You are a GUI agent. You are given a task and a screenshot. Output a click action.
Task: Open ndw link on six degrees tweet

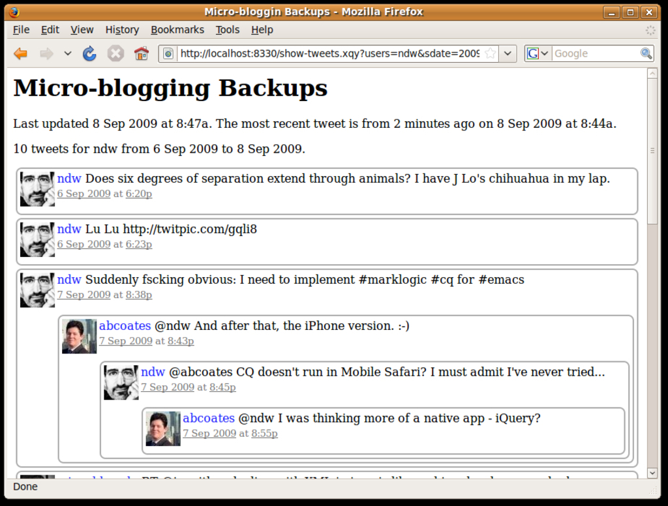point(69,179)
